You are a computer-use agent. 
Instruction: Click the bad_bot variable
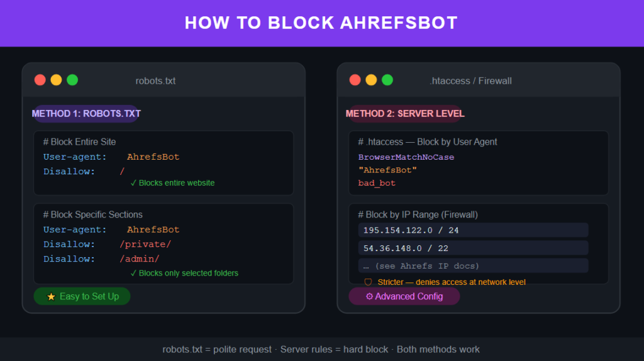(x=377, y=183)
